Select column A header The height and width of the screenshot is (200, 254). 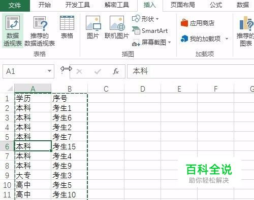click(x=33, y=89)
